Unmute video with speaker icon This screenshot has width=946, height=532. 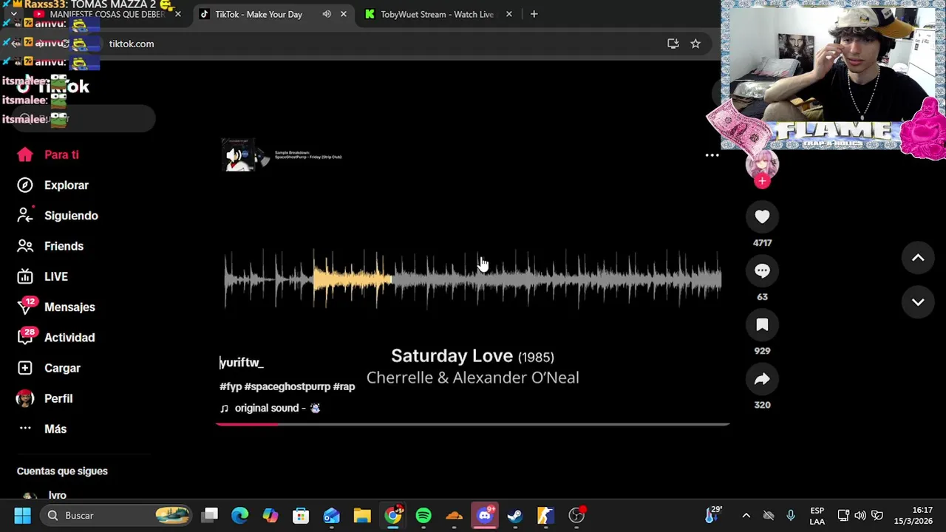(x=235, y=156)
